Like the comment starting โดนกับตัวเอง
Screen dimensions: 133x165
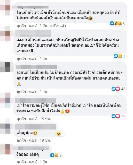point(21,26)
